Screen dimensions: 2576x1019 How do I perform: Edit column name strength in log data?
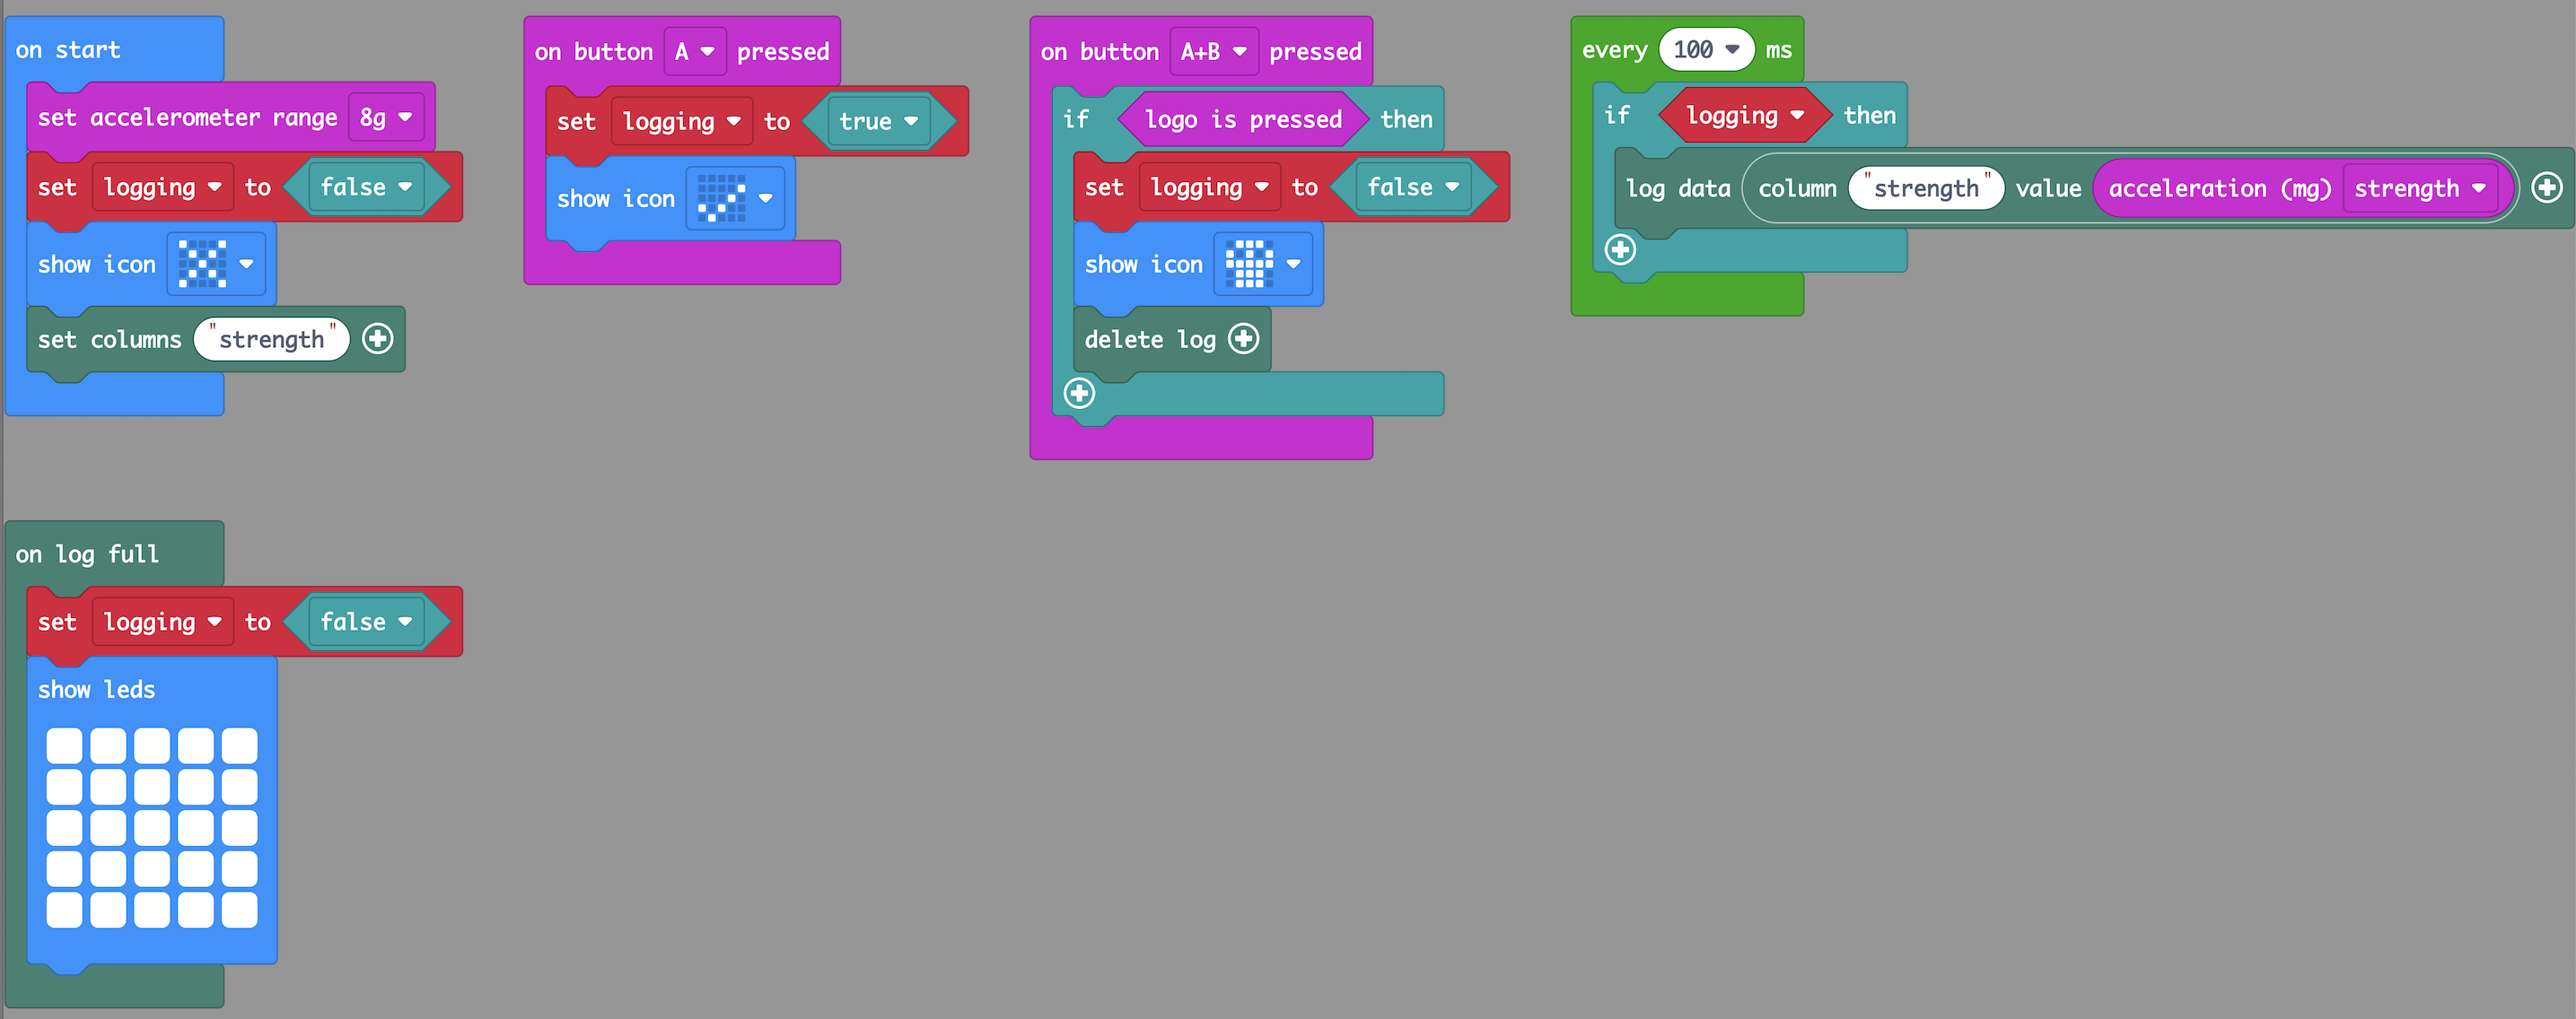coord(1925,187)
